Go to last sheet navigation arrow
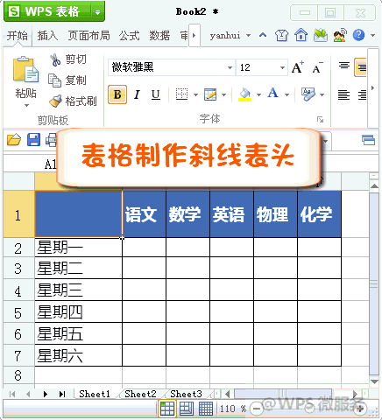The height and width of the screenshot is (420, 382). click(x=62, y=395)
